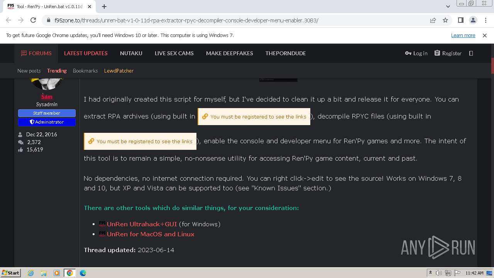
Task: Click the Share page icon in the address bar
Action: pos(433,20)
